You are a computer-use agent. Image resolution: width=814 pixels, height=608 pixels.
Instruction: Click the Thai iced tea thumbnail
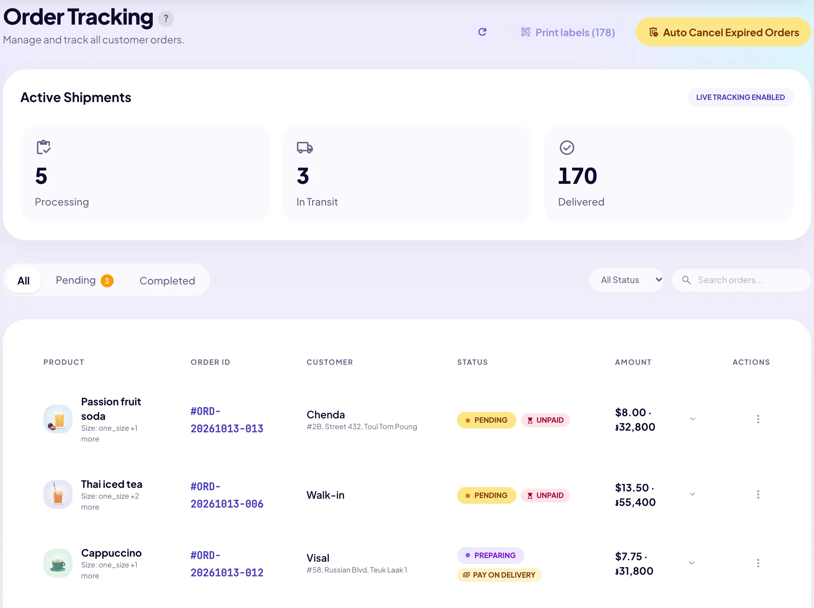tap(58, 494)
